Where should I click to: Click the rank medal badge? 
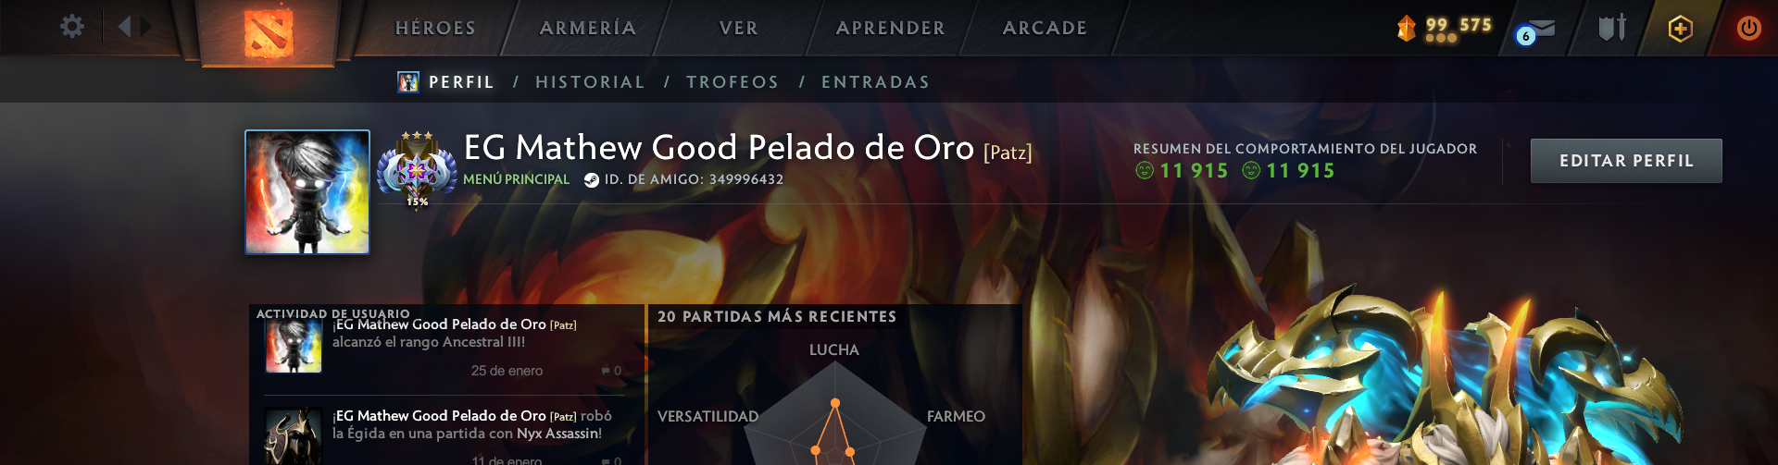[417, 170]
